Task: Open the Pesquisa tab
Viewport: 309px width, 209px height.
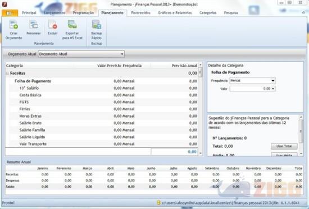Action: click(x=231, y=13)
